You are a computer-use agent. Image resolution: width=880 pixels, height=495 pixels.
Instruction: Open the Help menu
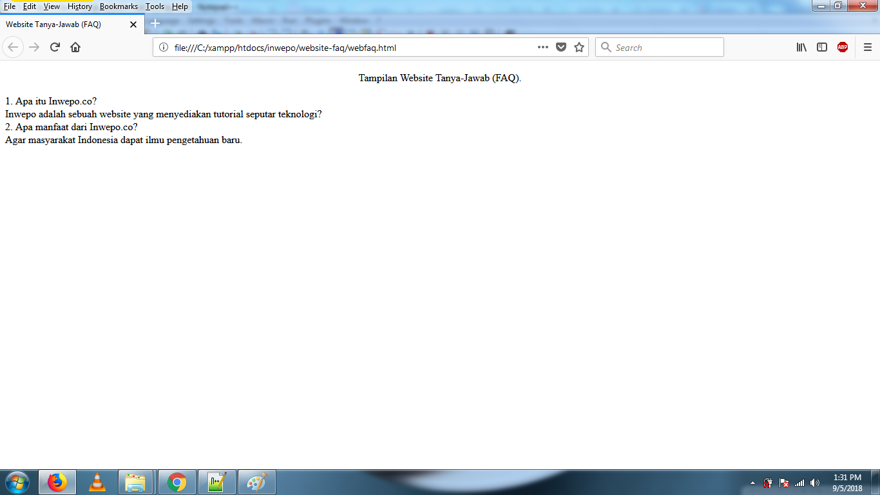point(180,6)
